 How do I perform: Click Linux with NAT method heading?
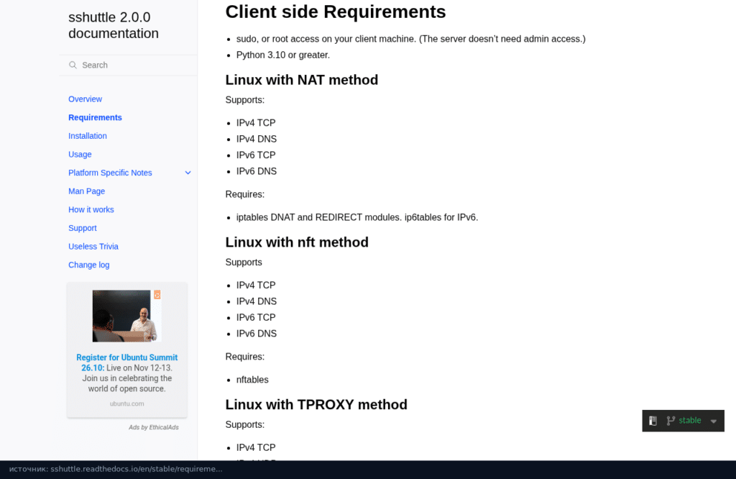pos(302,80)
